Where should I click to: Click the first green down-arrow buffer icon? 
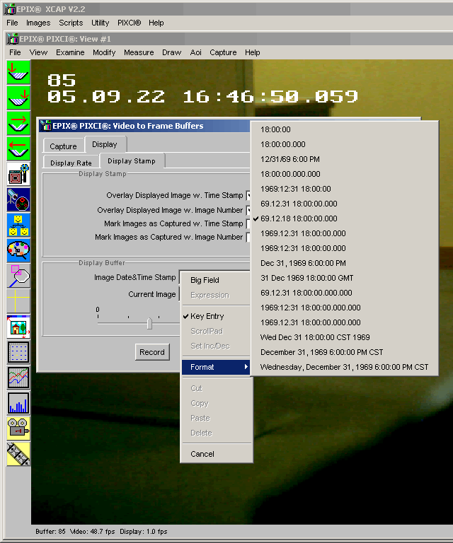click(18, 72)
